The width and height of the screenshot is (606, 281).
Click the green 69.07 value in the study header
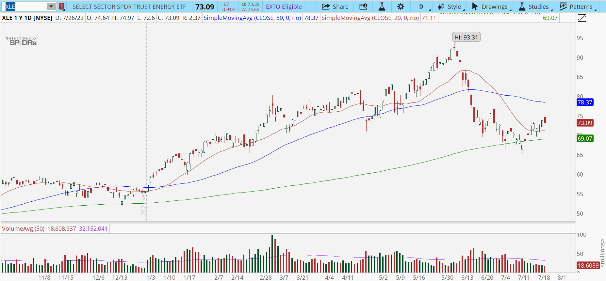550,18
